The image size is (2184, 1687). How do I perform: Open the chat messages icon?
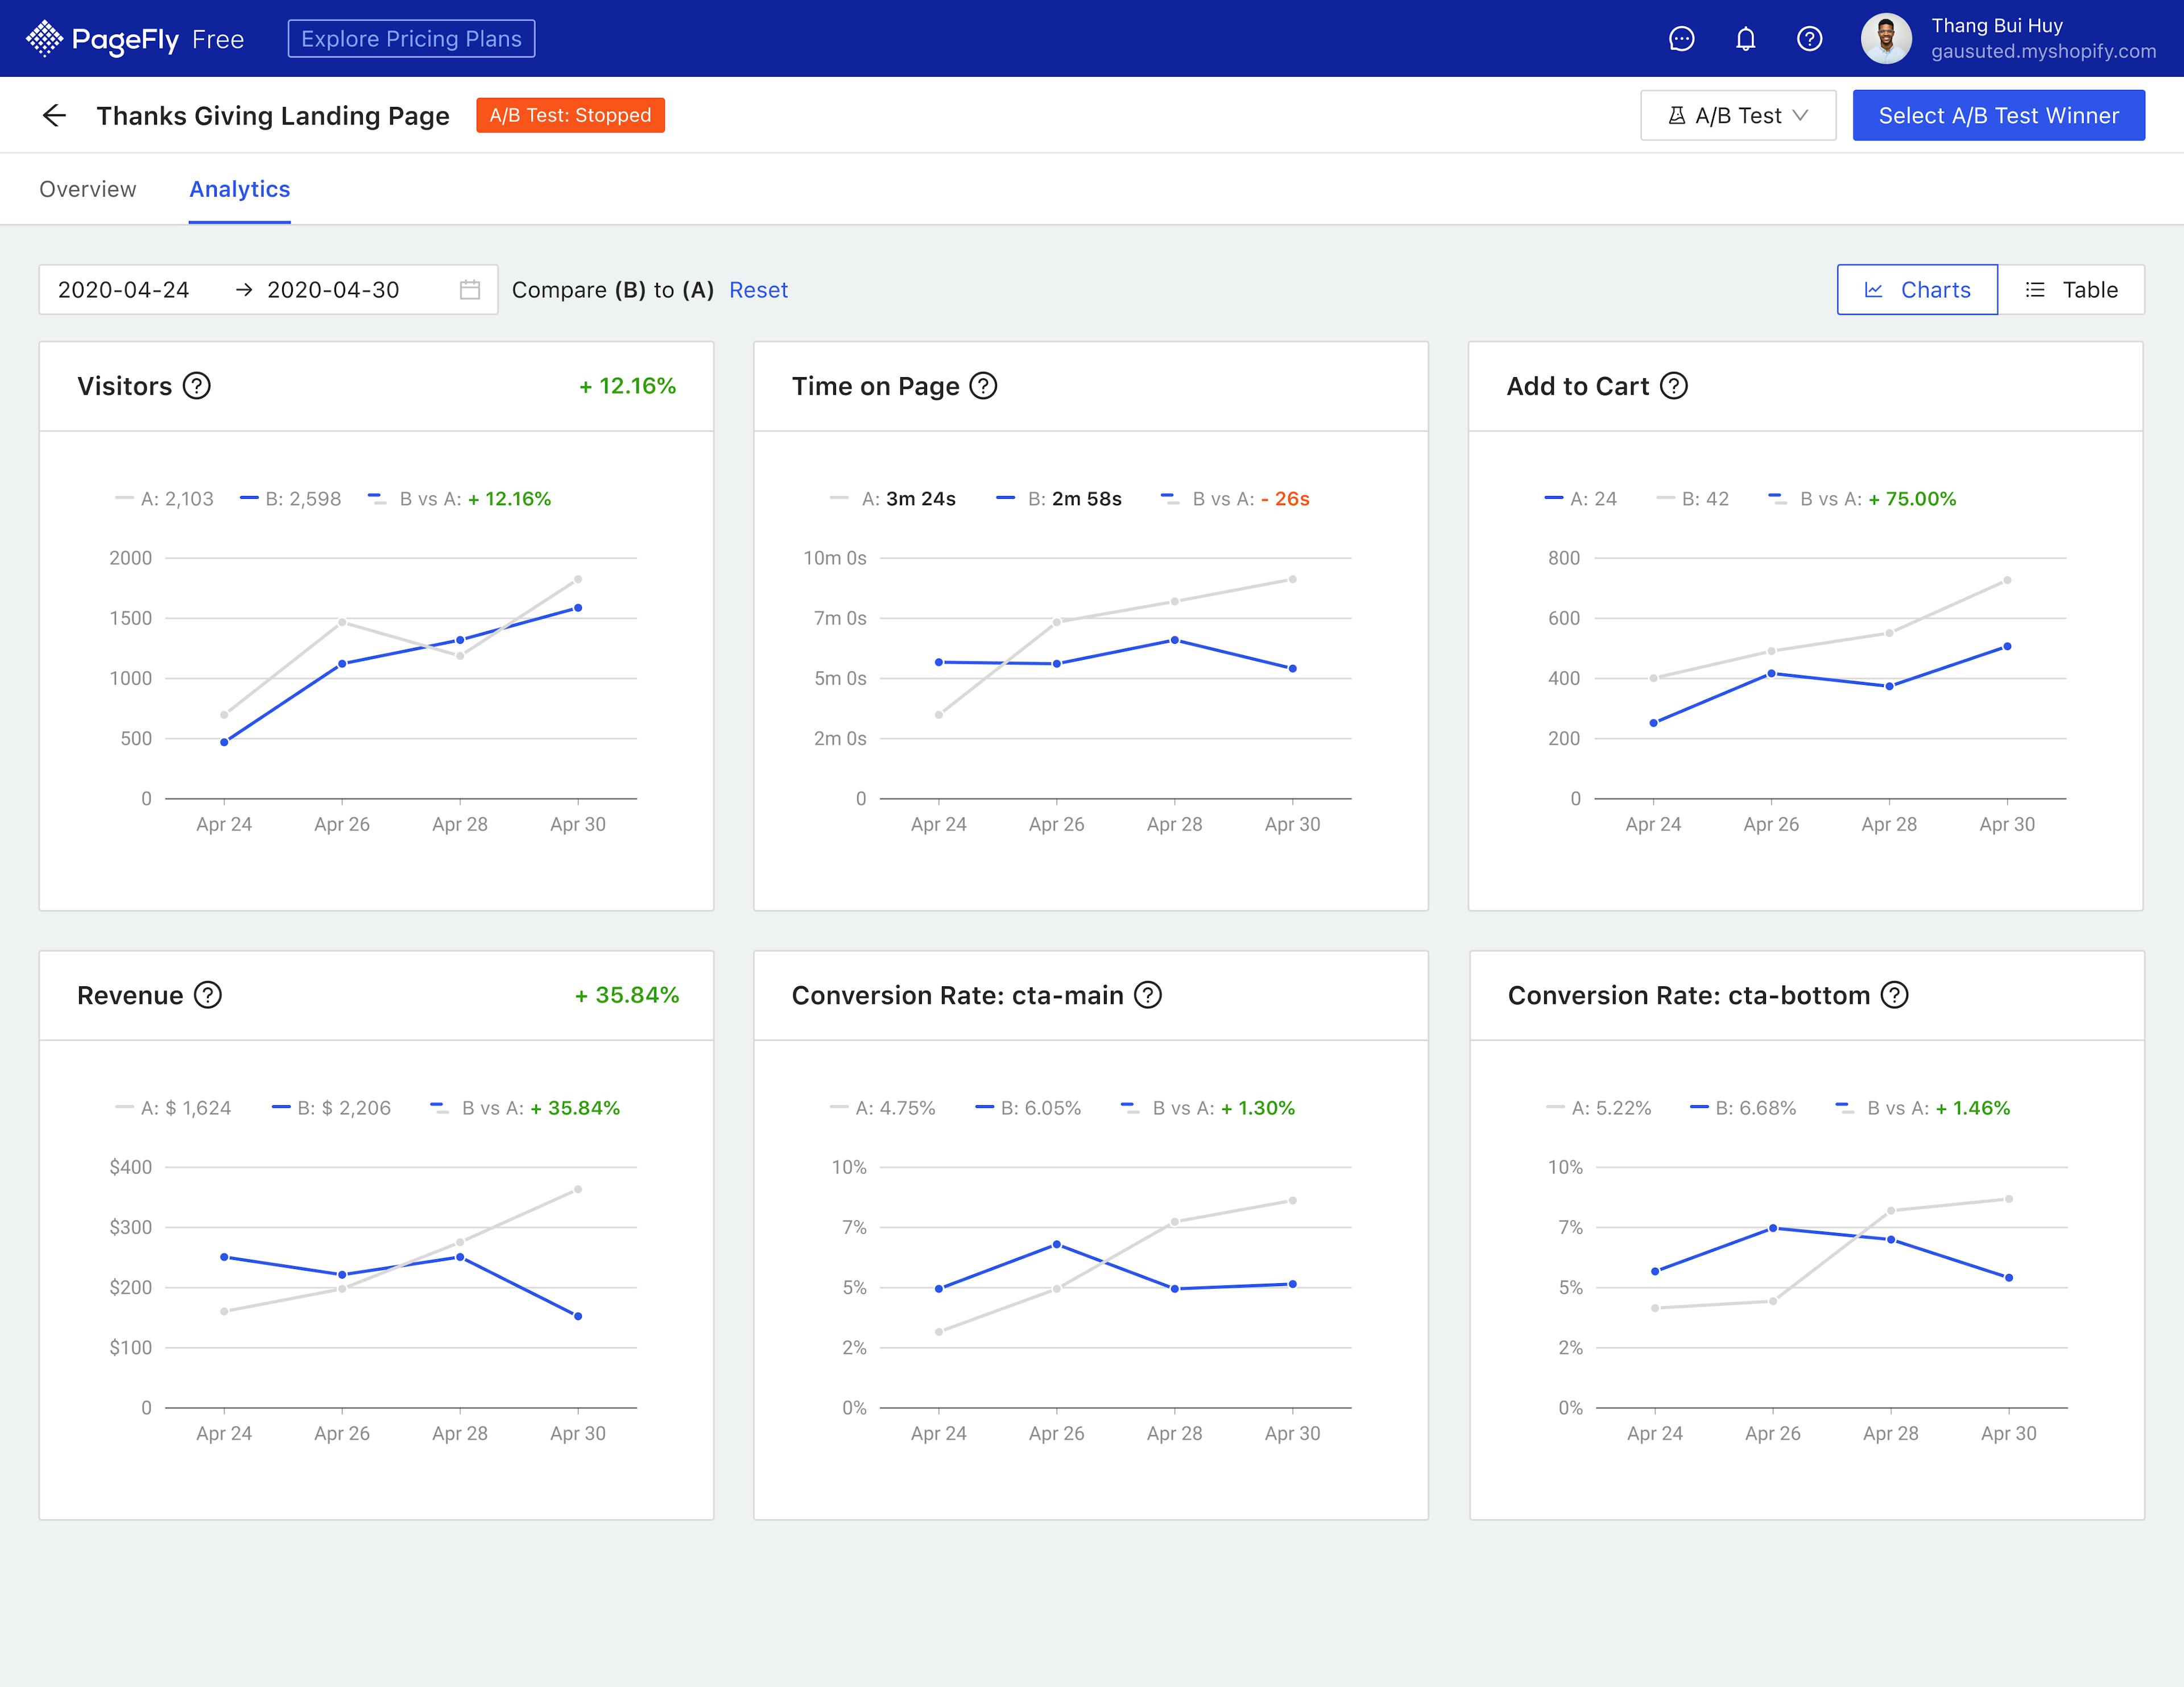coord(1681,39)
